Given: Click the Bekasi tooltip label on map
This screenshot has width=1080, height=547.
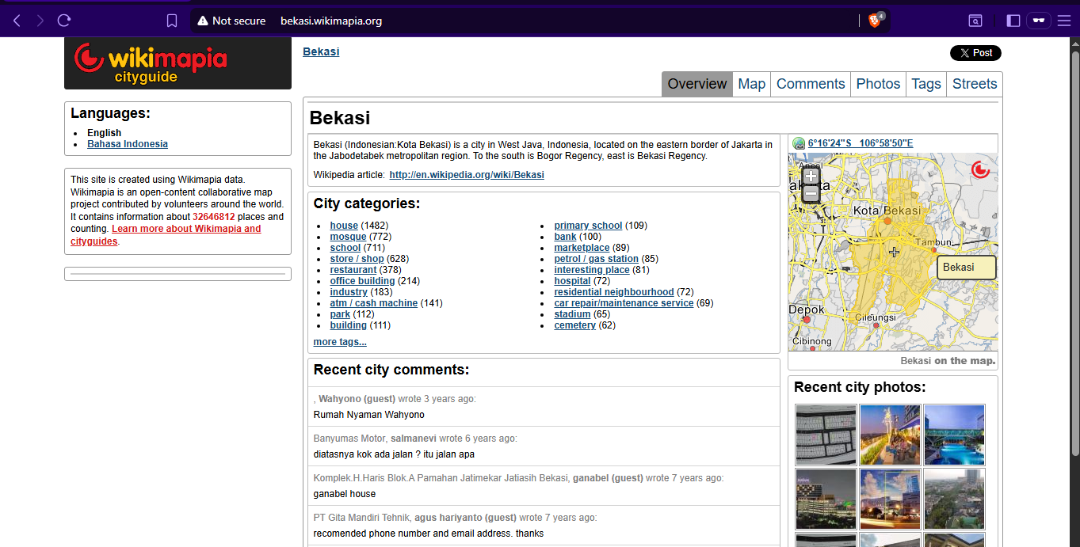Looking at the screenshot, I should click(966, 268).
